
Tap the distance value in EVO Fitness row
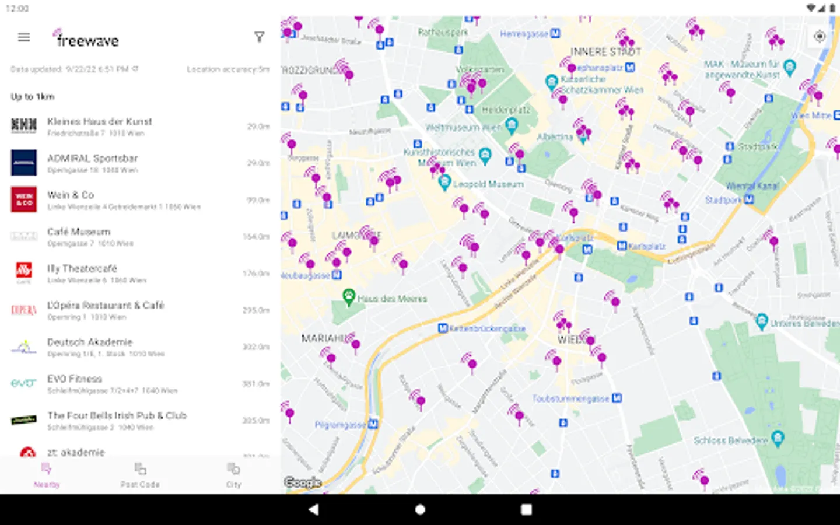[256, 384]
